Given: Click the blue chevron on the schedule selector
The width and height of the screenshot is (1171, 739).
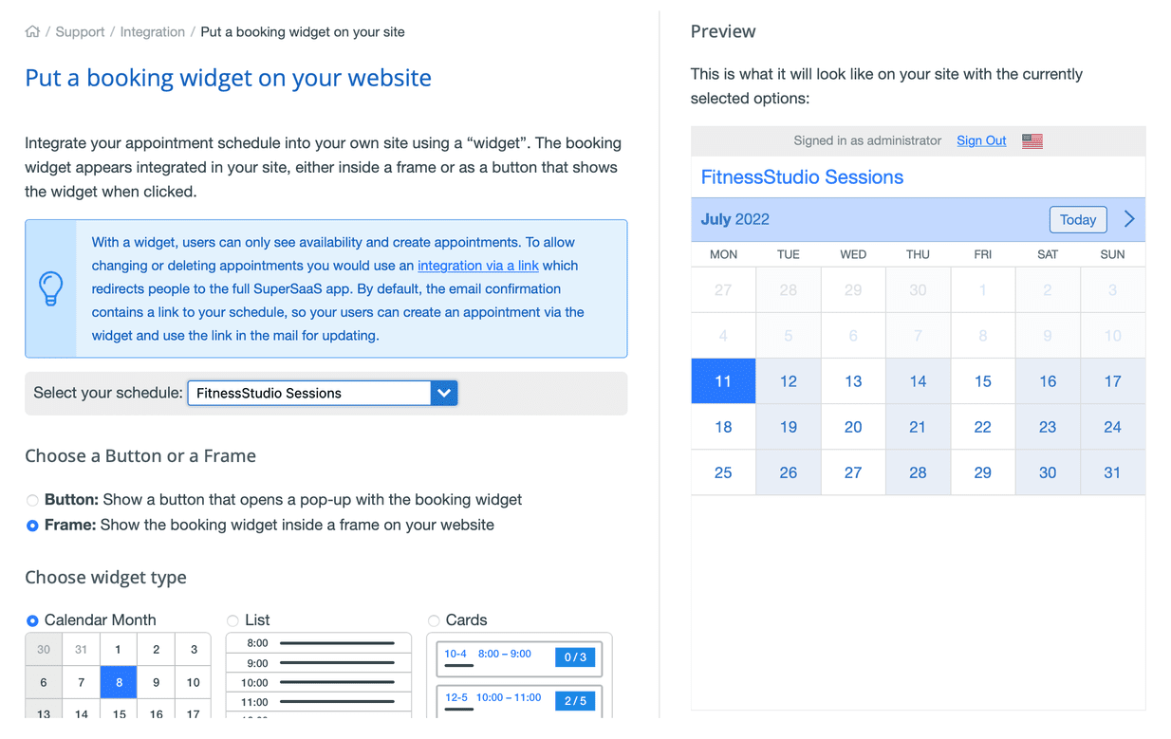Looking at the screenshot, I should pos(444,392).
